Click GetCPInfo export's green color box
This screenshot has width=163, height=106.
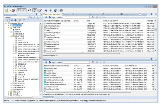click(x=45, y=71)
